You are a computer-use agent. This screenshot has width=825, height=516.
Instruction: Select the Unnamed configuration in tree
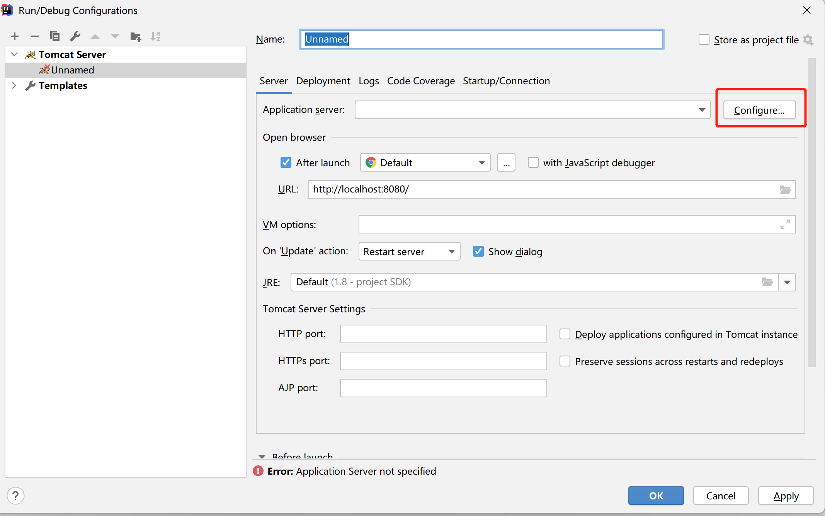(x=126, y=70)
